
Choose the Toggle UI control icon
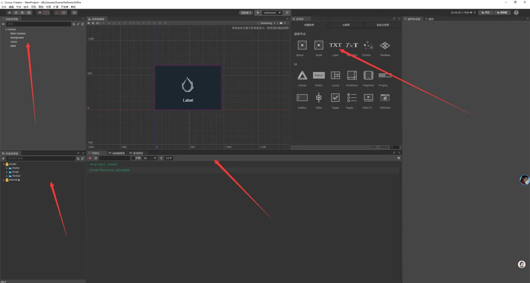(335, 98)
